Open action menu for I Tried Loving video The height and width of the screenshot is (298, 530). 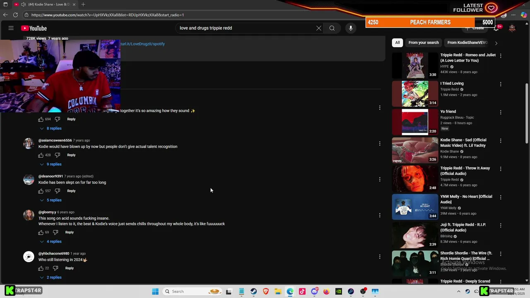pyautogui.click(x=501, y=84)
